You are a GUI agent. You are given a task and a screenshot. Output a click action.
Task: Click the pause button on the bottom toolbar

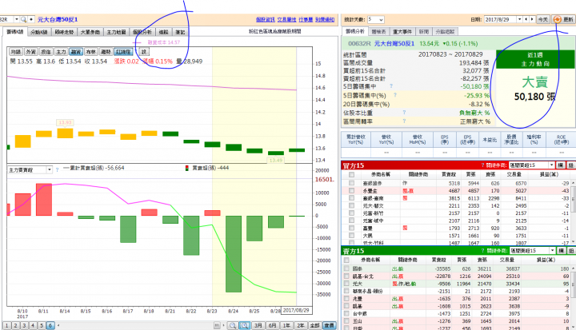click(x=217, y=325)
